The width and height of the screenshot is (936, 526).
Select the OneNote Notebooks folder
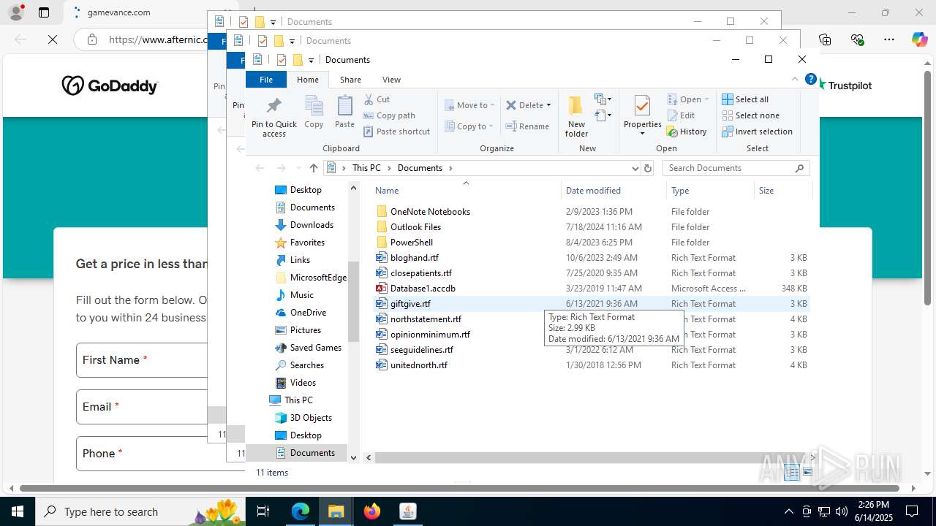(x=430, y=212)
